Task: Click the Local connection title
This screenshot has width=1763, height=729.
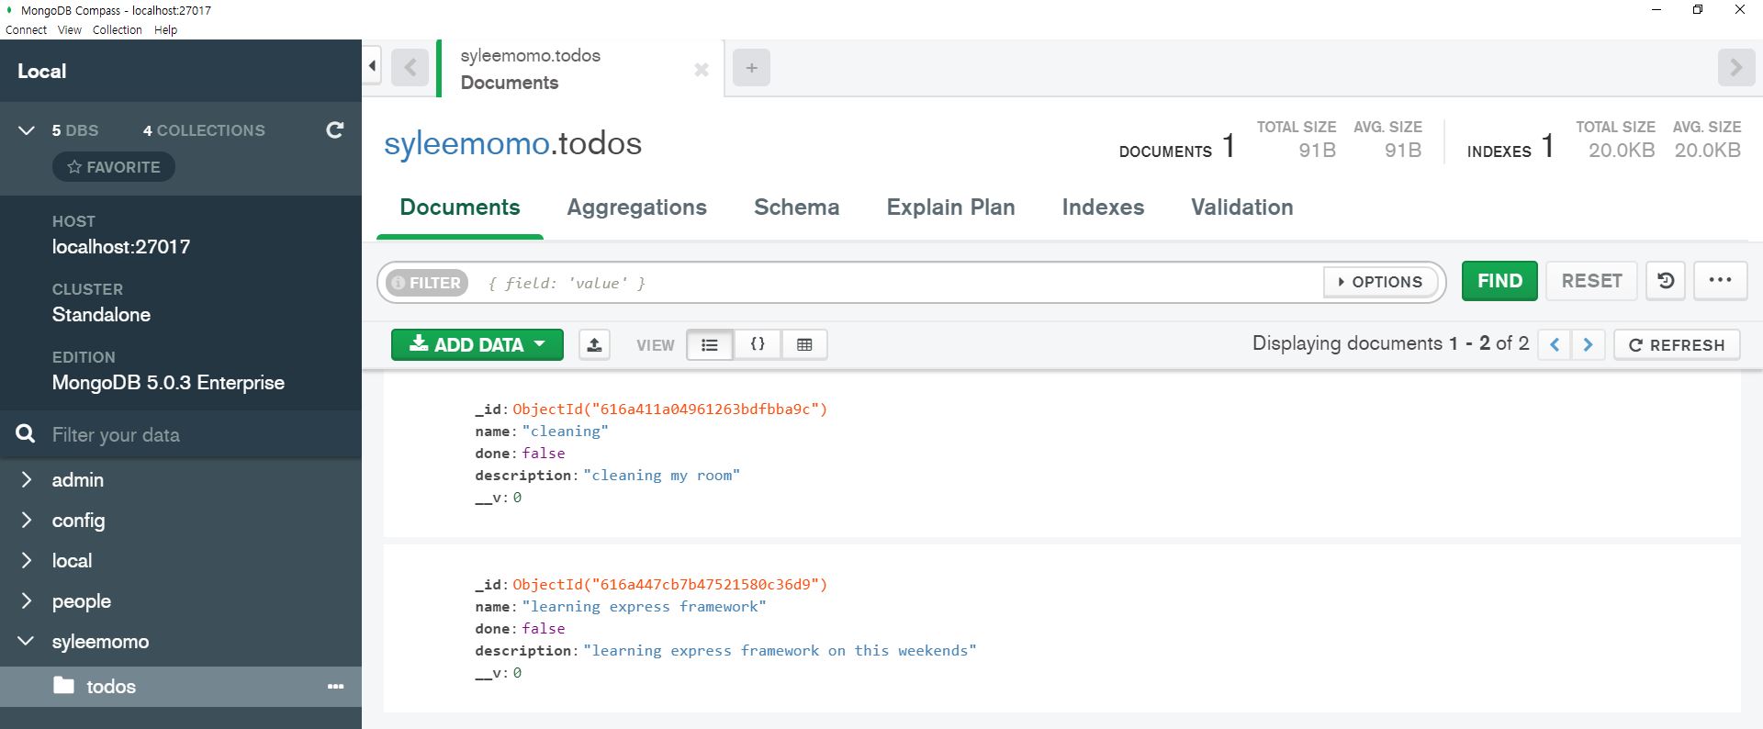Action: pyautogui.click(x=42, y=71)
